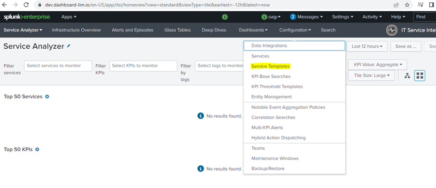Choose Service Templates from Configuration menu
Image resolution: width=436 pixels, height=188 pixels.
tap(270, 66)
